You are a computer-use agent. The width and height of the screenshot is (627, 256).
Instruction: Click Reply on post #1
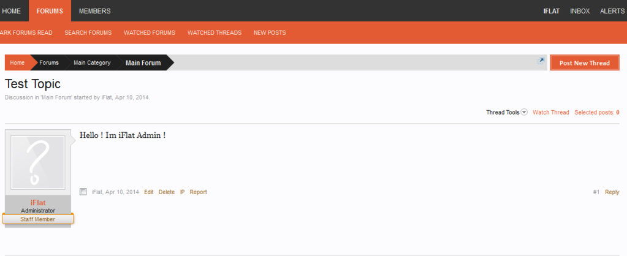point(612,192)
